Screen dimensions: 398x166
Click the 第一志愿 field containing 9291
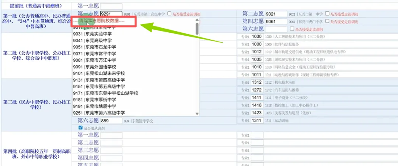click(111, 14)
